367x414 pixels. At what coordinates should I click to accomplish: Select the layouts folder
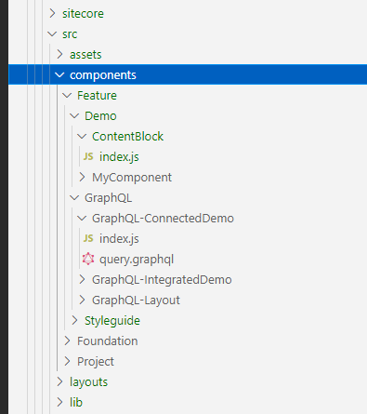point(88,382)
